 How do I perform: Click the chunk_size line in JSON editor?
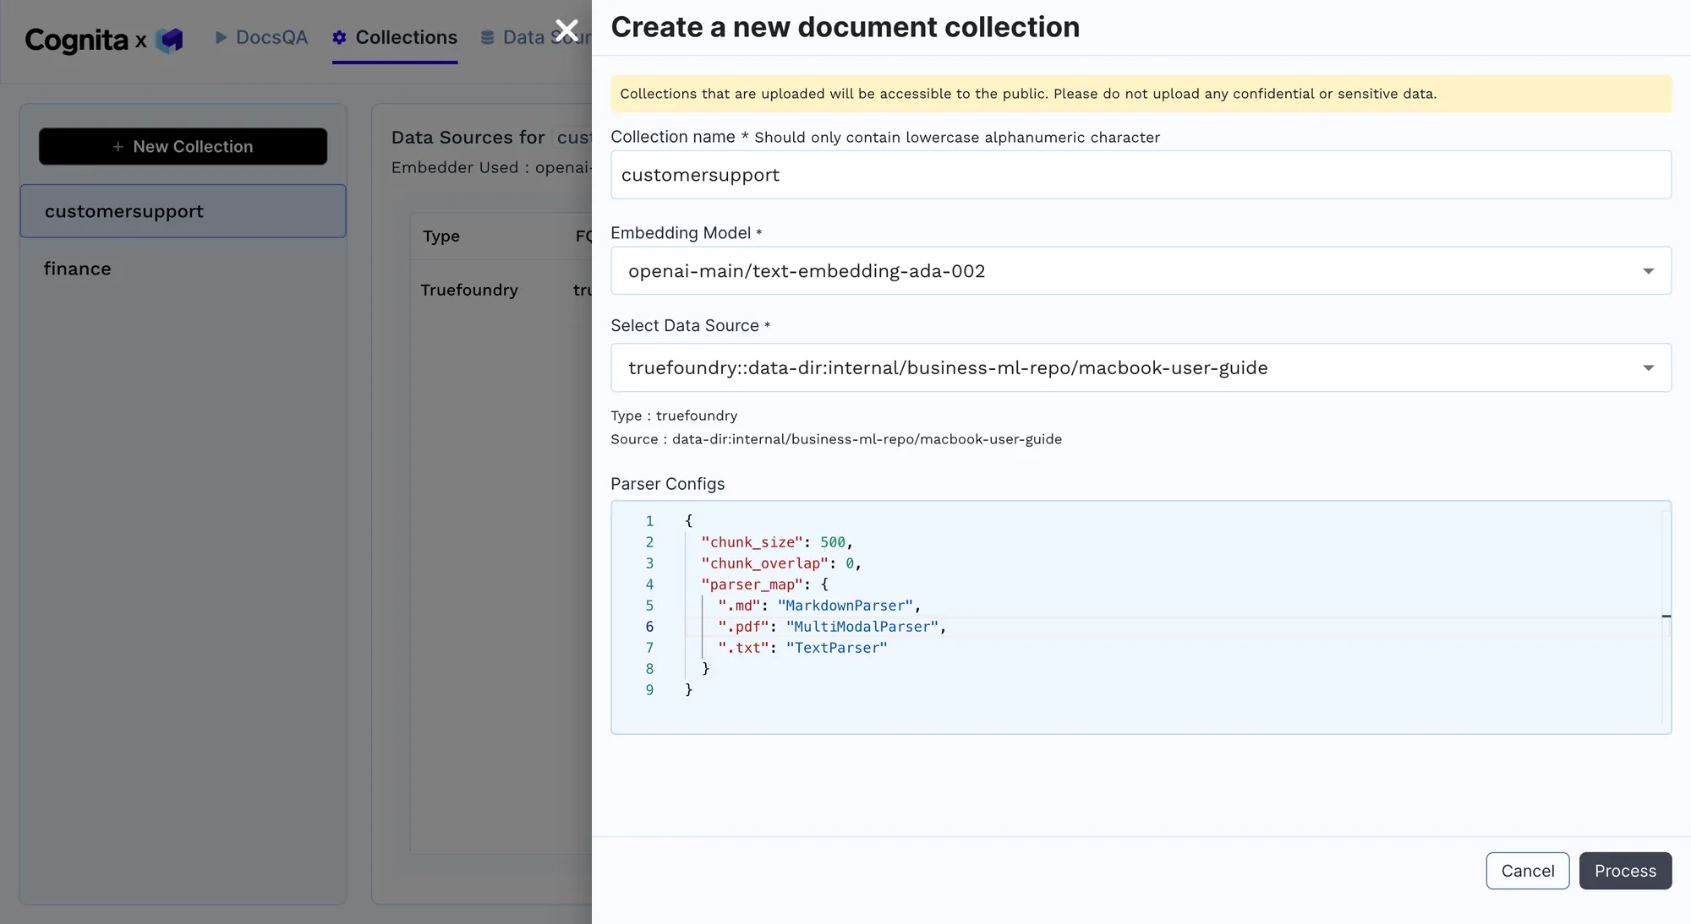(x=776, y=542)
